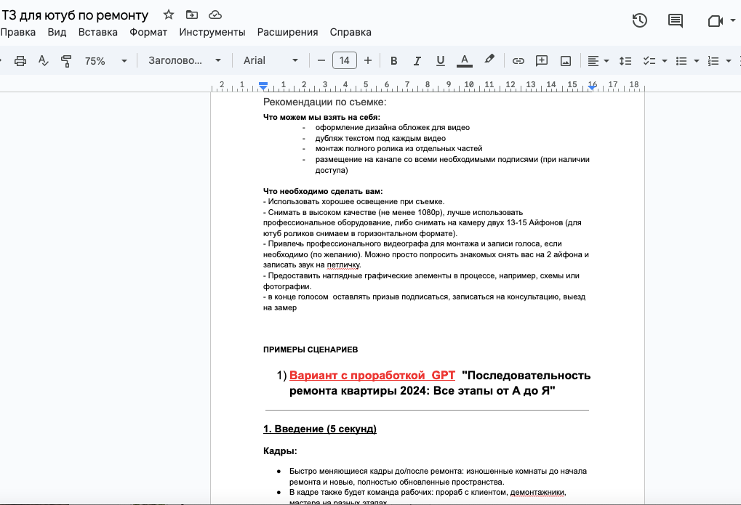Screen dimensions: 741x505
Task: Click the heading ПРИМЕРЫ СЦЕНАРИЕВ
Action: (311, 350)
